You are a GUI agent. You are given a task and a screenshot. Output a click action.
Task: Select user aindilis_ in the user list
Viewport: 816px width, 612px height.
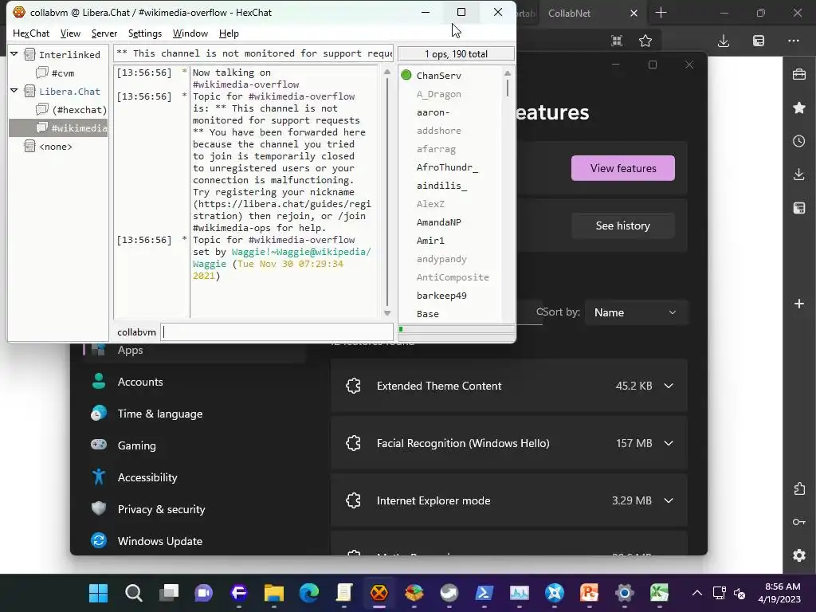point(441,185)
